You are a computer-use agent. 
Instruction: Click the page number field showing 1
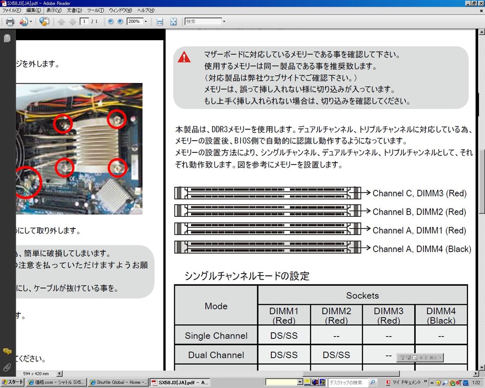[x=84, y=21]
